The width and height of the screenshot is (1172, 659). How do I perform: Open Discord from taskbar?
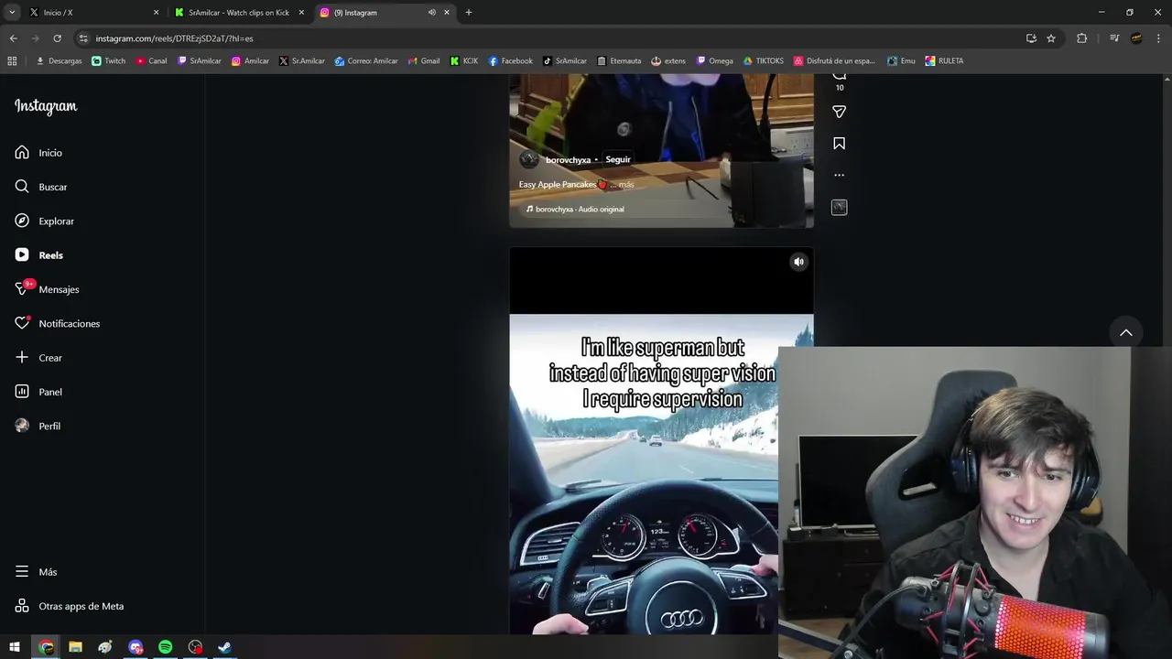[136, 647]
